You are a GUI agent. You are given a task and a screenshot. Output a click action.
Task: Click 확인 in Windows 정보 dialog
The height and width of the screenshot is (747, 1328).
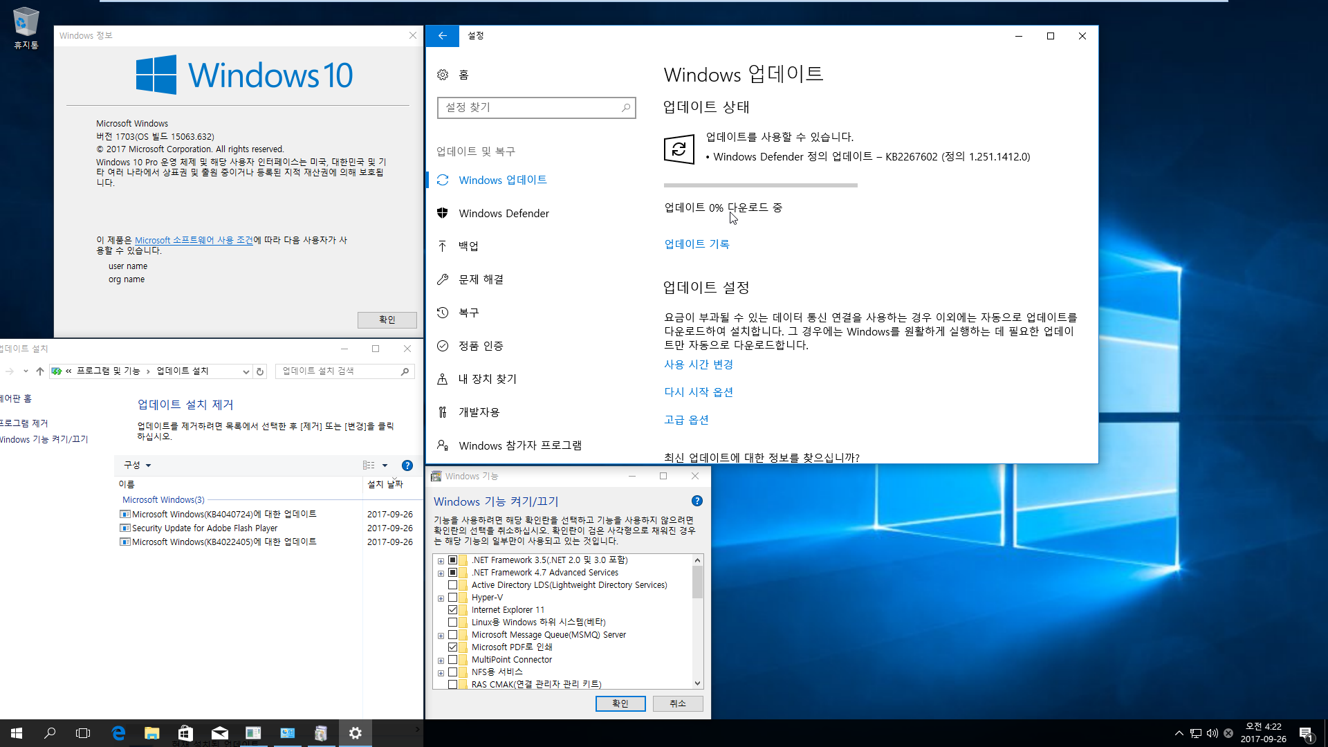pyautogui.click(x=387, y=320)
